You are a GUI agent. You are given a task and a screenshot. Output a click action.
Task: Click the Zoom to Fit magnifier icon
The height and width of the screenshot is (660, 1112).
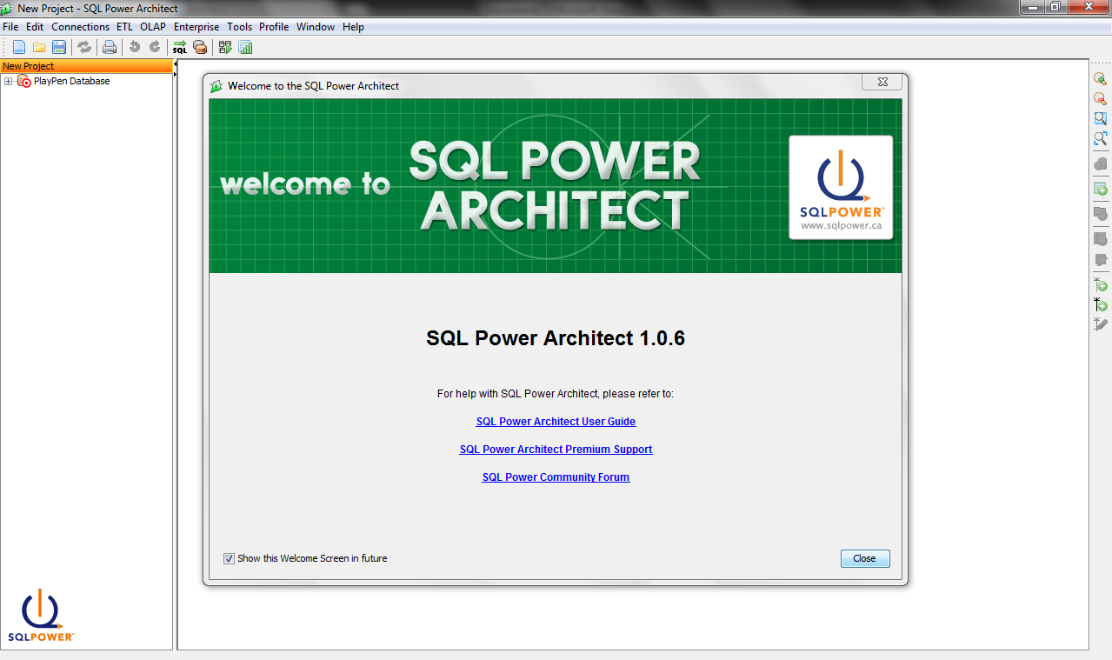pyautogui.click(x=1100, y=118)
